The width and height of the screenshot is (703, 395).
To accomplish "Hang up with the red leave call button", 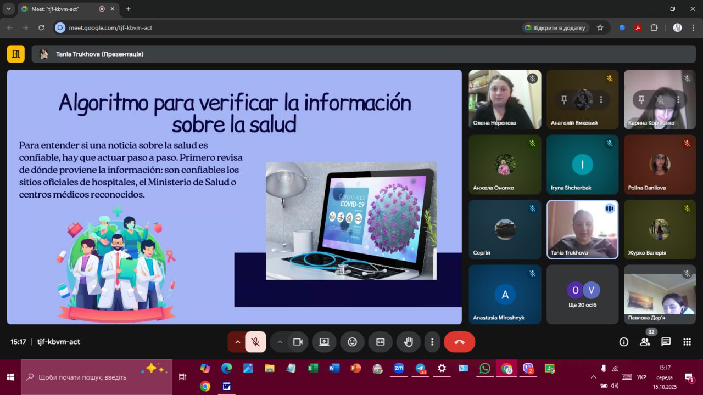I will (459, 342).
